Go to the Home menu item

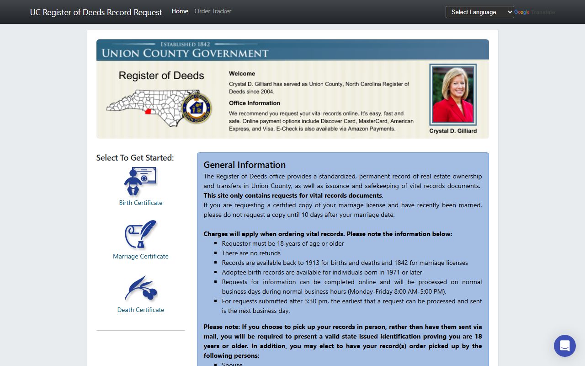pos(180,11)
